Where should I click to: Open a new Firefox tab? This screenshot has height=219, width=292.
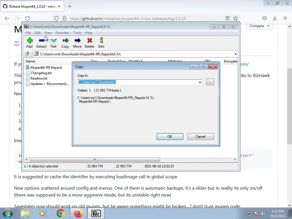point(70,7)
